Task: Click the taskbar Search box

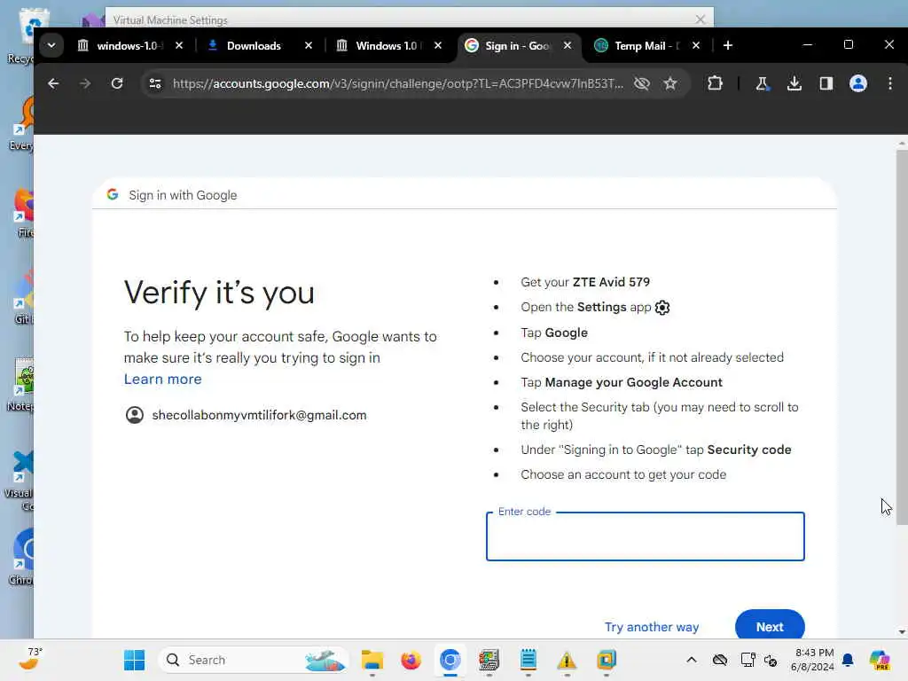Action: pos(253,660)
